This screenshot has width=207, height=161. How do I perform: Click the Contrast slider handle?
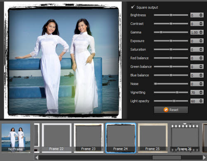[171, 24]
